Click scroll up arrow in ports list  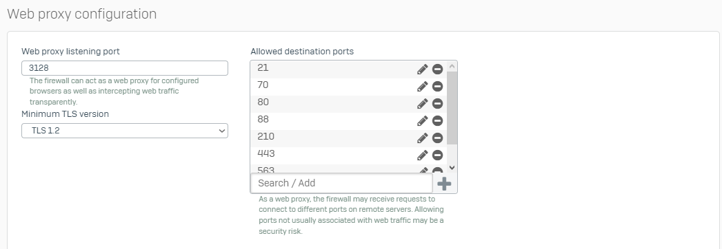(x=452, y=67)
